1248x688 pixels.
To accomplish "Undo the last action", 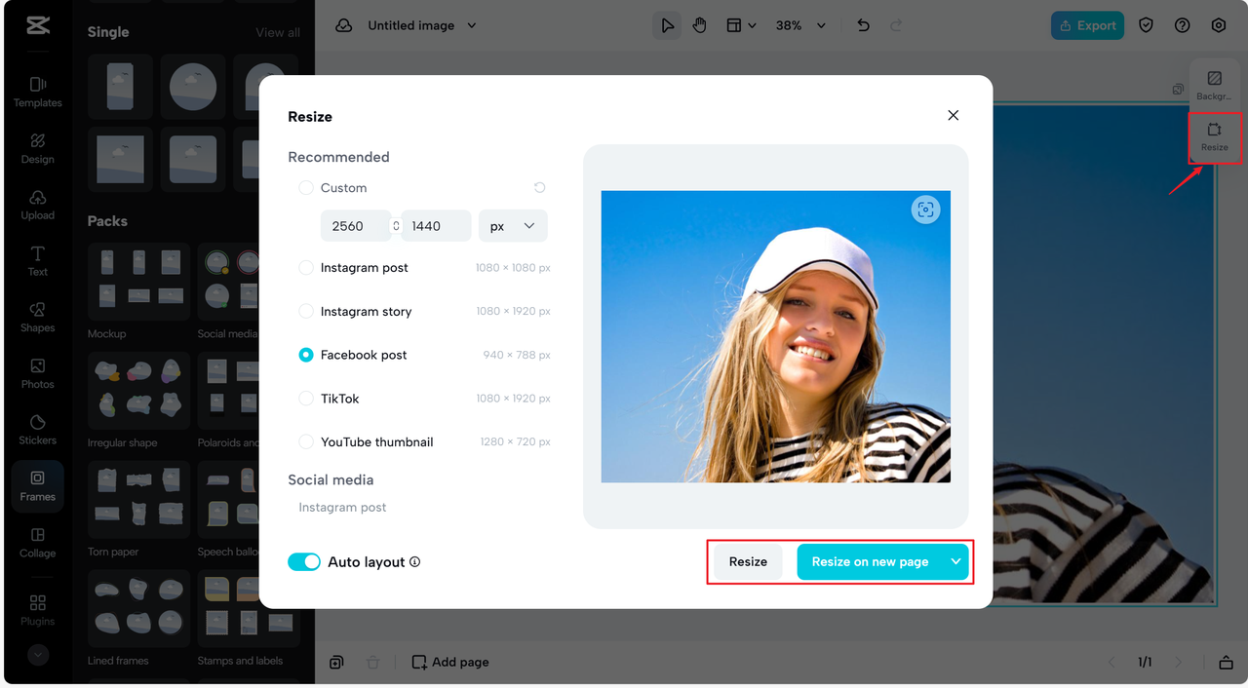I will point(863,25).
